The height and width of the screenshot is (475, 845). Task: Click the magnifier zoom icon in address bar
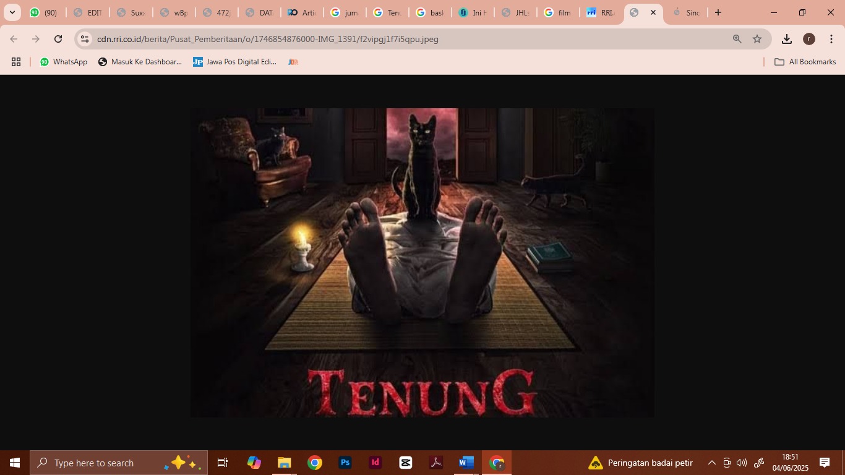pos(736,38)
